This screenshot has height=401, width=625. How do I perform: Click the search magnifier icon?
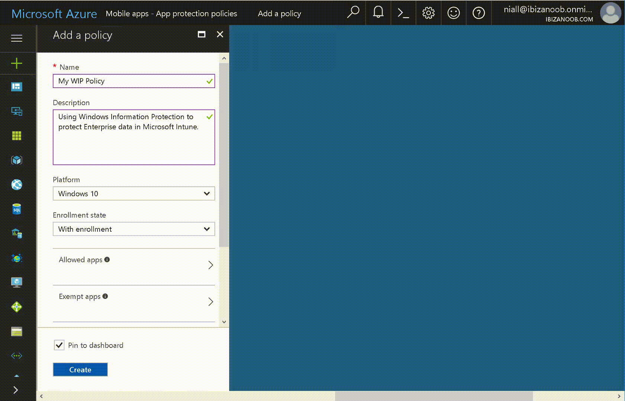tap(353, 13)
